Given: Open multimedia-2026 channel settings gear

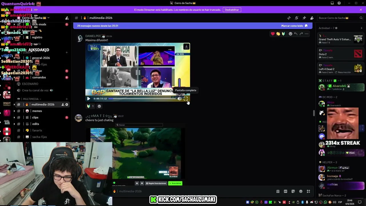Looking at the screenshot, I should (67, 104).
